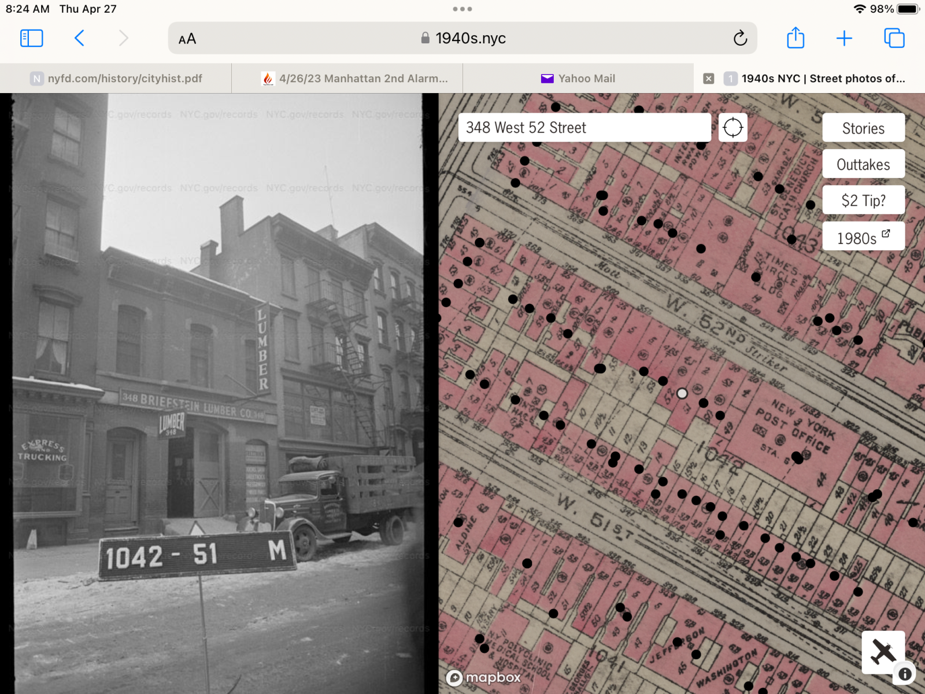
Task: Click the Mapbox logo link
Action: (x=483, y=677)
